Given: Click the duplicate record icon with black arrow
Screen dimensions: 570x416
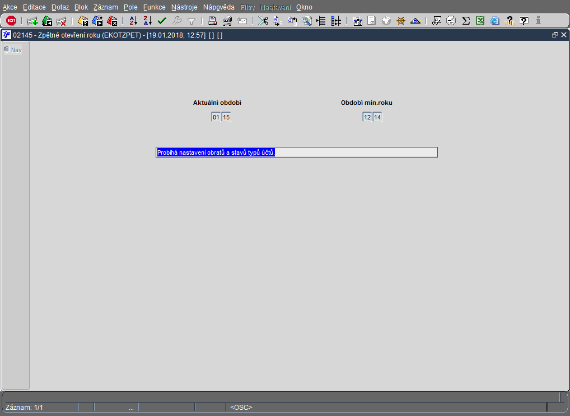Looking at the screenshot, I should (x=47, y=21).
